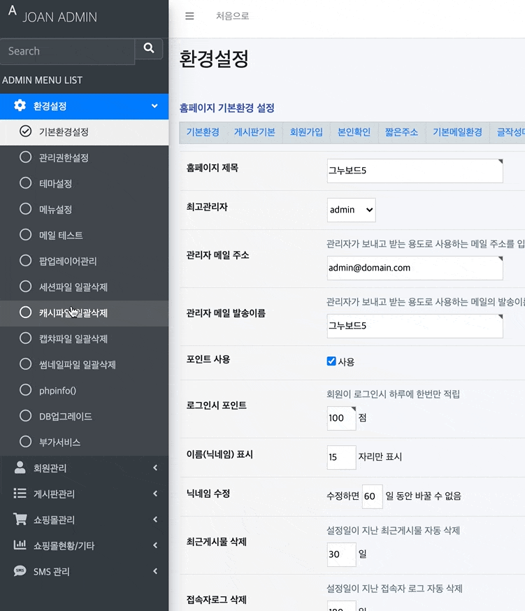Screen dimensions: 525x611
Task: Open the 회원가입 settings tab
Action: pos(306,132)
